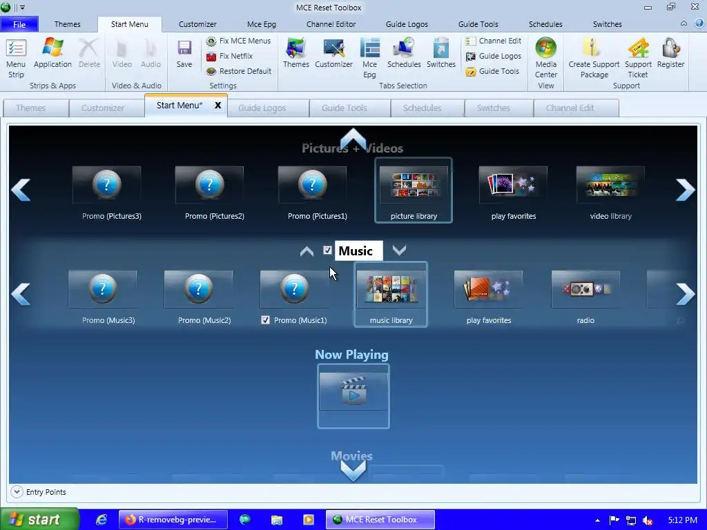This screenshot has width=707, height=530.
Task: Click right arrow of Music strip
Action: coord(686,294)
